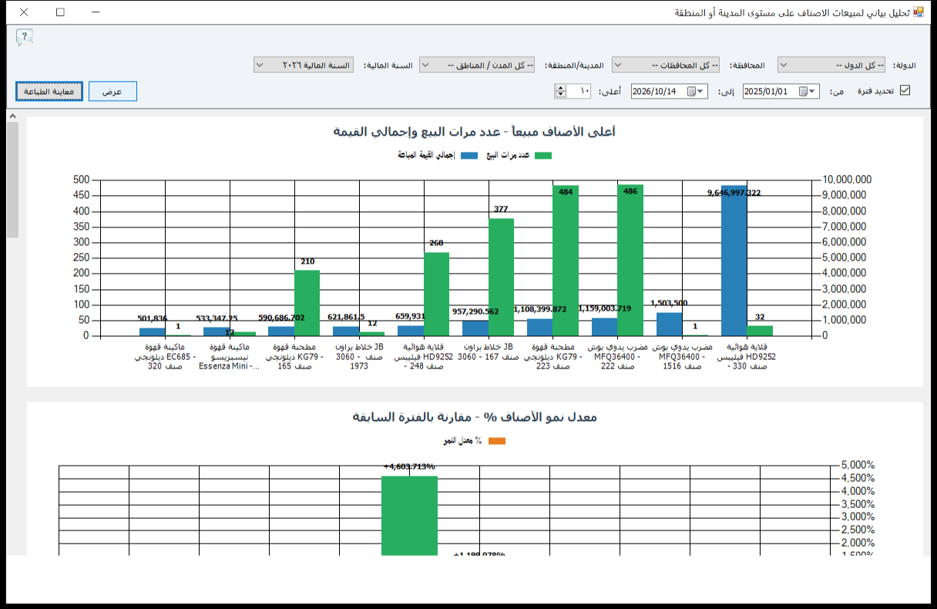Click the green bar labeled 486
This screenshot has height=609, width=937.
[630, 260]
